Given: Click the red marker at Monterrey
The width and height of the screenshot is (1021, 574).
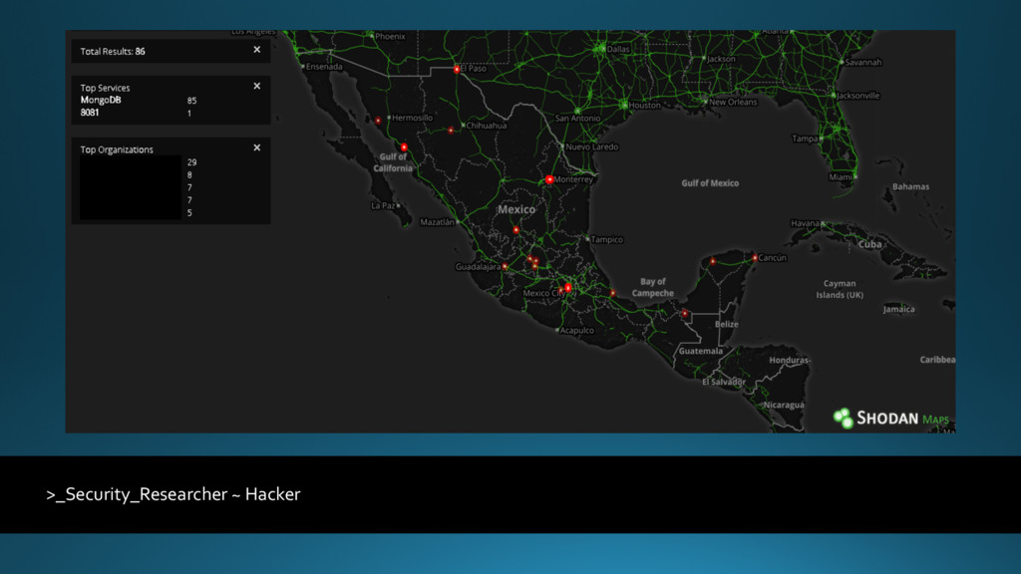Looking at the screenshot, I should point(549,179).
